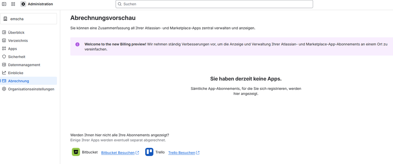The image size is (393, 164).
Task: Click the Datenmanagement storage icon
Action: point(4,65)
